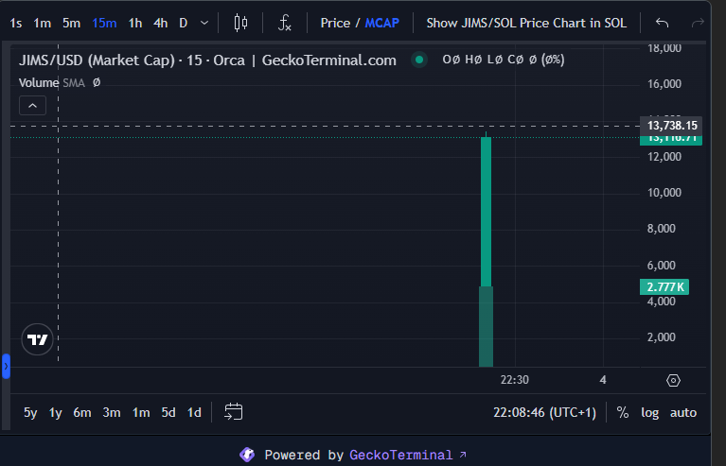
Task: Open the timeframe dropdown chevron
Action: point(204,23)
